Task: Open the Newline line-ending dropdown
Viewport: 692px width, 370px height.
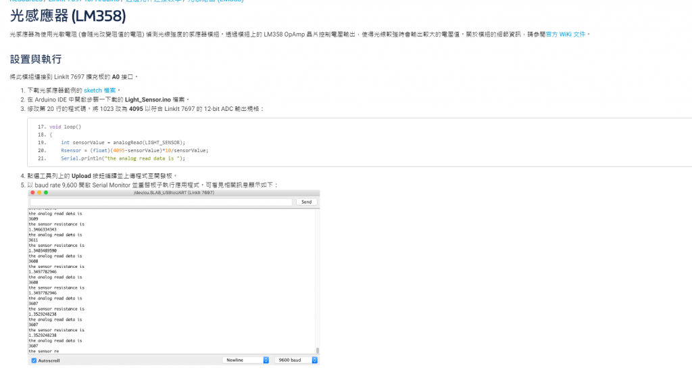Action: (246, 360)
